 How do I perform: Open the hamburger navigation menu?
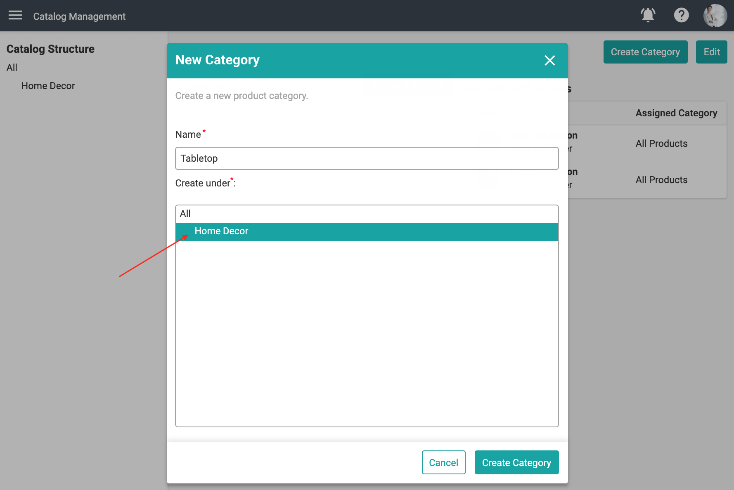point(15,16)
